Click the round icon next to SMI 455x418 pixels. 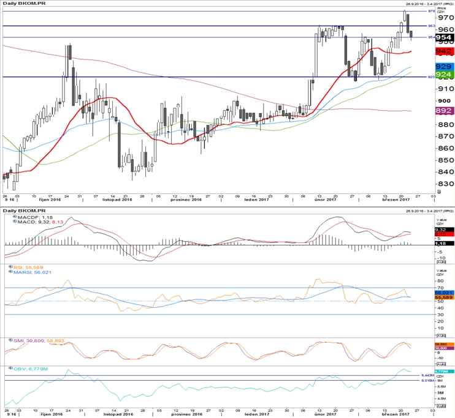[x=11, y=340]
